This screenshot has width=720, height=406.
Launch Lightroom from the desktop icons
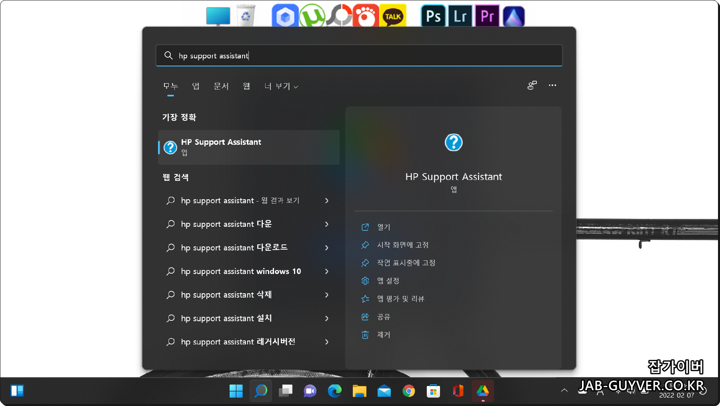460,16
